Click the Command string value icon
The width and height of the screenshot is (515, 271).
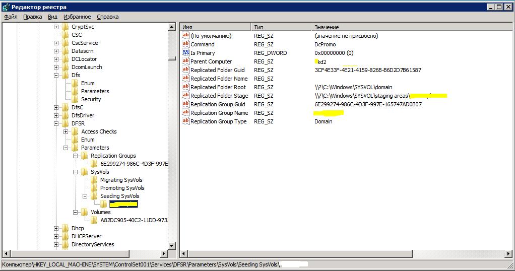[x=186, y=44]
